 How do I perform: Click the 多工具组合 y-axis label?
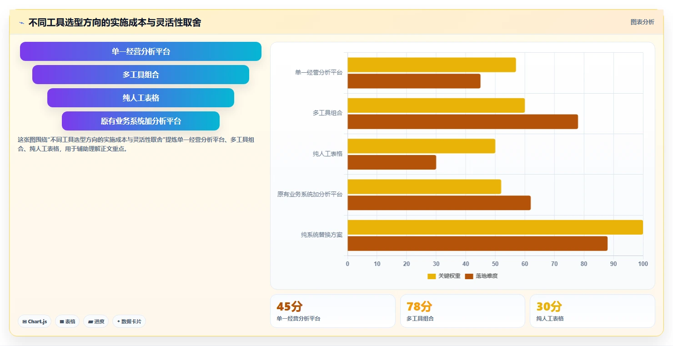click(327, 113)
